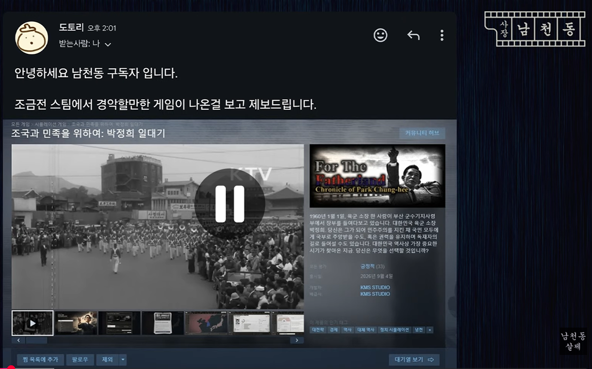This screenshot has height=369, width=592.
Task: Click the 대전략 tag
Action: (x=318, y=330)
